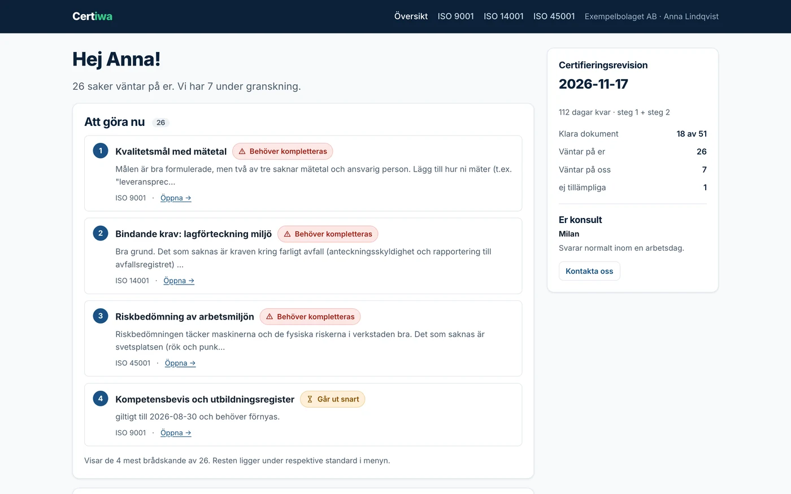Open Kompetensbevis och utbildningsregister via Öppna link
Screen dimensions: 791x494
[x=176, y=433]
